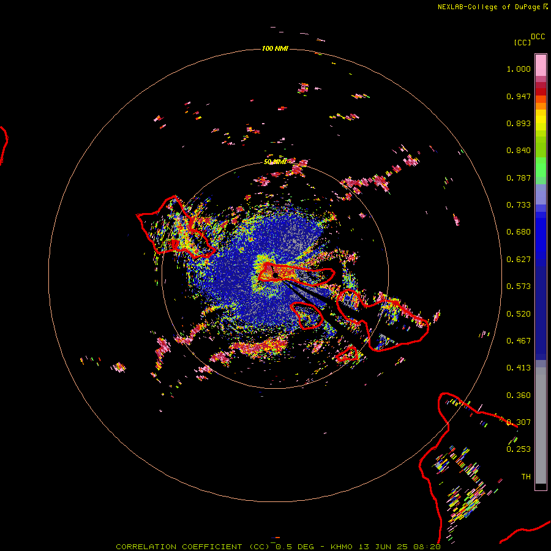Click the pink top segment of color bar

[541, 66]
